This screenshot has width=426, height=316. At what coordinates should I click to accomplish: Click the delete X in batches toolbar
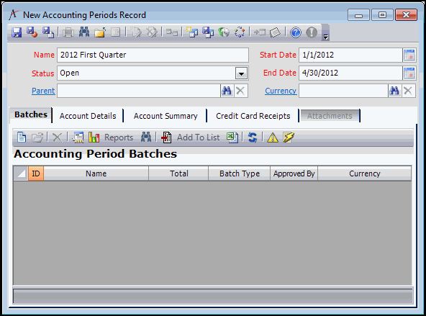pyautogui.click(x=57, y=137)
